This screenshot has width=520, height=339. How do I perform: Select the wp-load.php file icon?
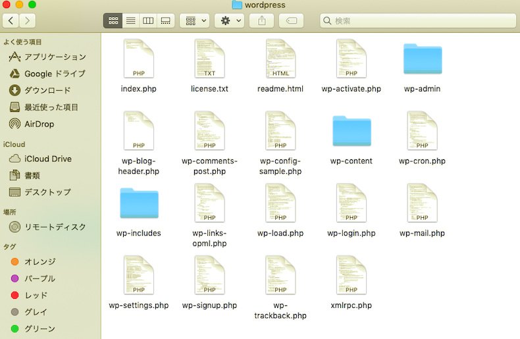280,203
